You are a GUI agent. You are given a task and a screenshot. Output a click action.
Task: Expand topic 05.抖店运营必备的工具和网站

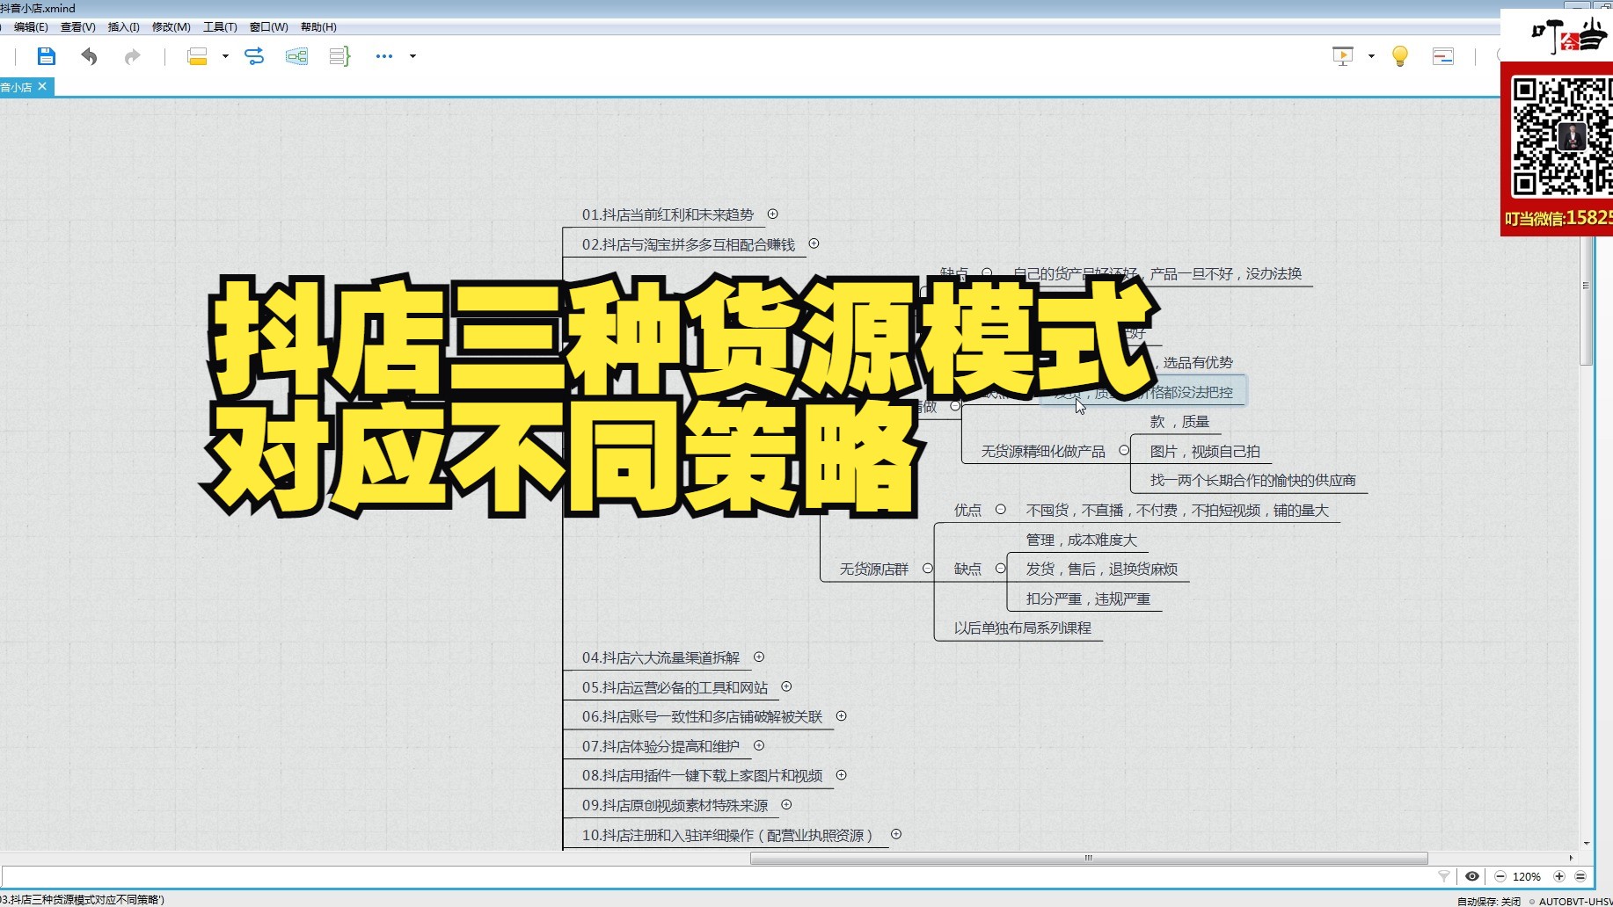coord(786,686)
